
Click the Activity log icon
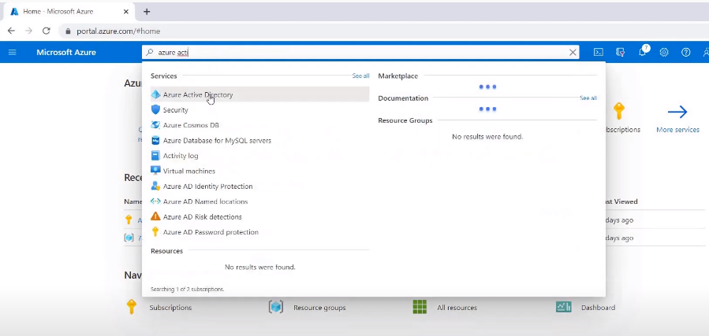155,156
